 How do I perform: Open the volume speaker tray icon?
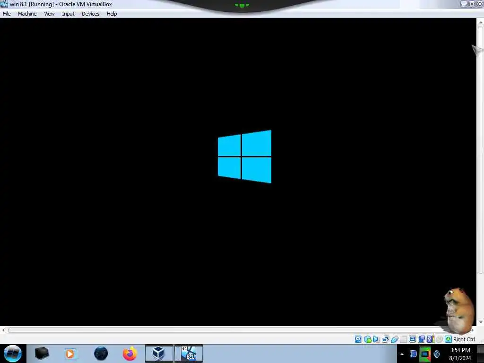437,354
